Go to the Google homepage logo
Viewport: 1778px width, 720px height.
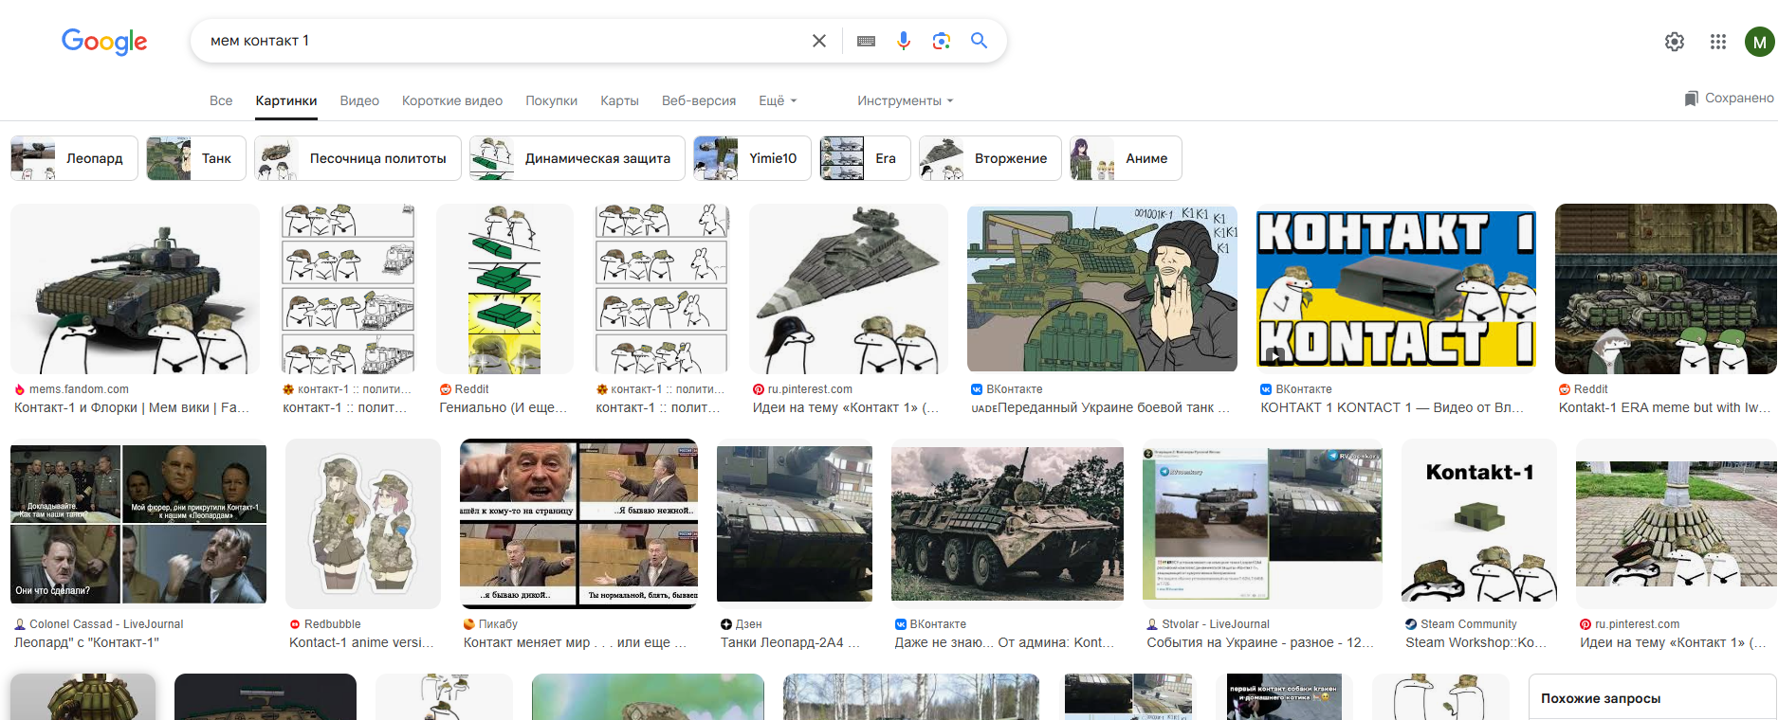coord(104,42)
